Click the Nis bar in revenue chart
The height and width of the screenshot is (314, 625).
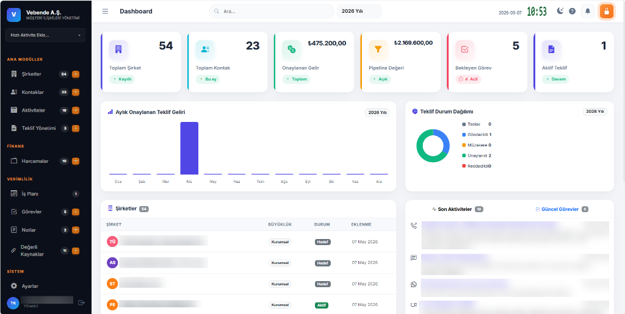(189, 148)
